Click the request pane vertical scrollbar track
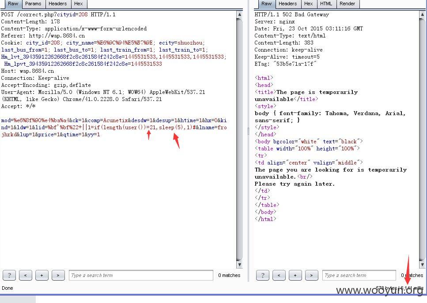This screenshot has width=427, height=303. click(x=239, y=139)
